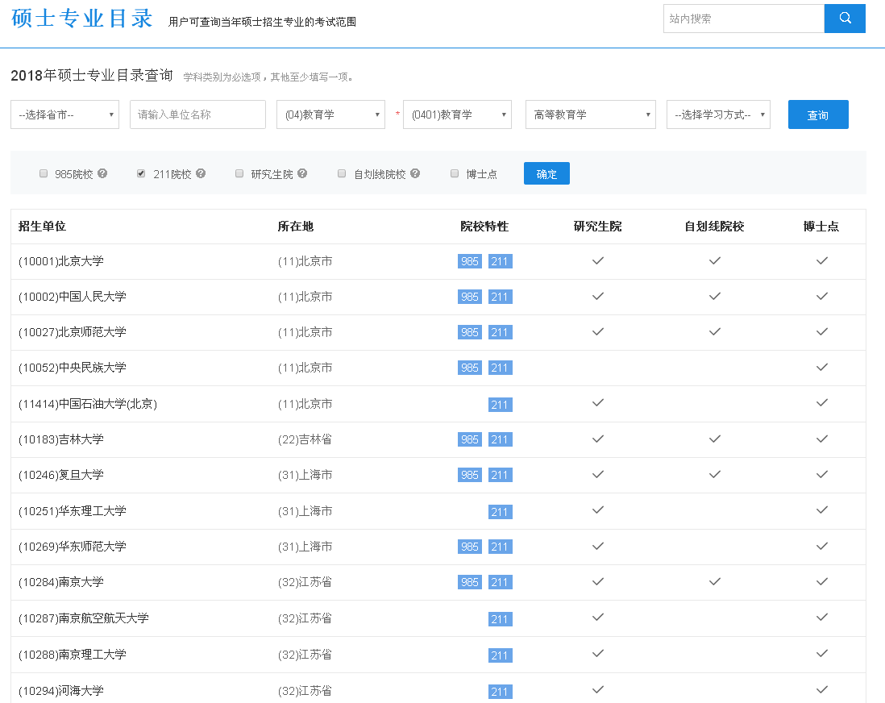Select the (0401)教育学 dropdown
885x703 pixels.
pos(456,114)
